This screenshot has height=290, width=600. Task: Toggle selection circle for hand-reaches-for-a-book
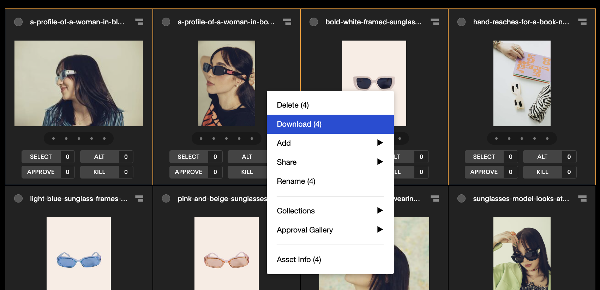(x=461, y=22)
